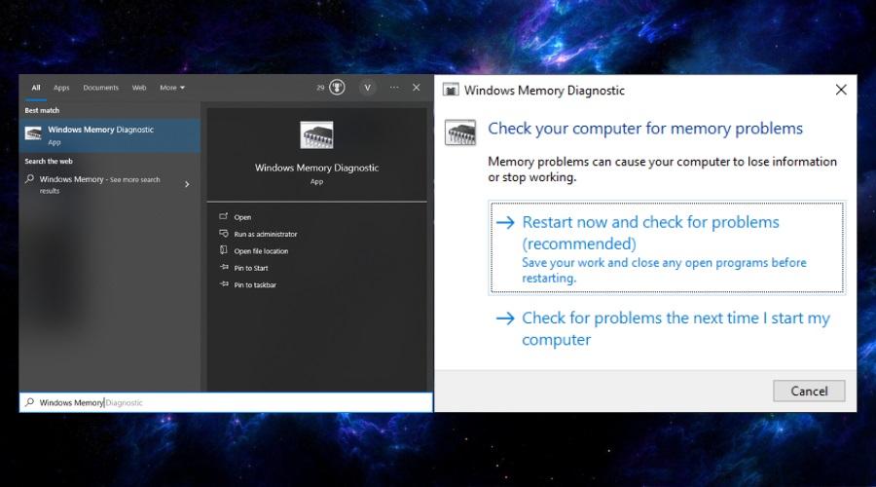Click the Windows Memory web search result
The image size is (876, 487).
[x=109, y=184]
